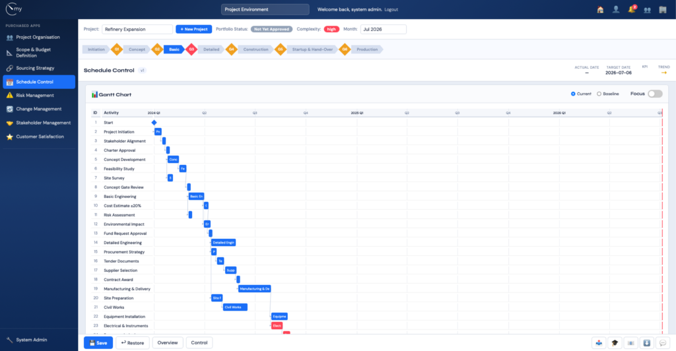Open the building icon in header
Viewport: 676px width, 351px height.
[x=663, y=9]
